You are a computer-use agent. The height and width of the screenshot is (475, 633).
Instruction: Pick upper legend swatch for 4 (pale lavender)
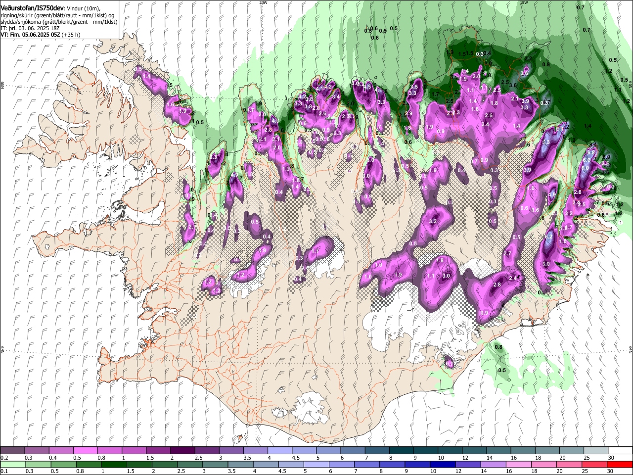279,450
